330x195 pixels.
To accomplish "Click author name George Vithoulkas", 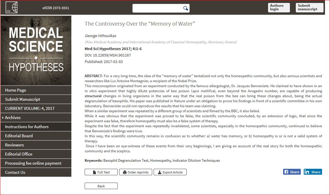I will click(x=100, y=36).
